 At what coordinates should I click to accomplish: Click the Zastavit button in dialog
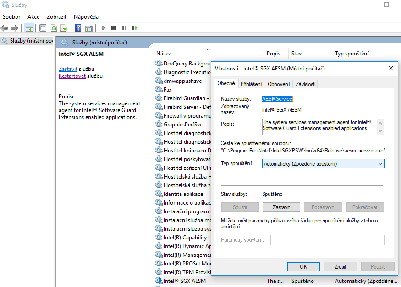click(281, 207)
